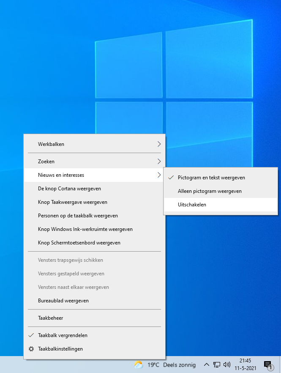Enable De knop Cortana weergeven
The width and height of the screenshot is (281, 373).
click(x=69, y=189)
